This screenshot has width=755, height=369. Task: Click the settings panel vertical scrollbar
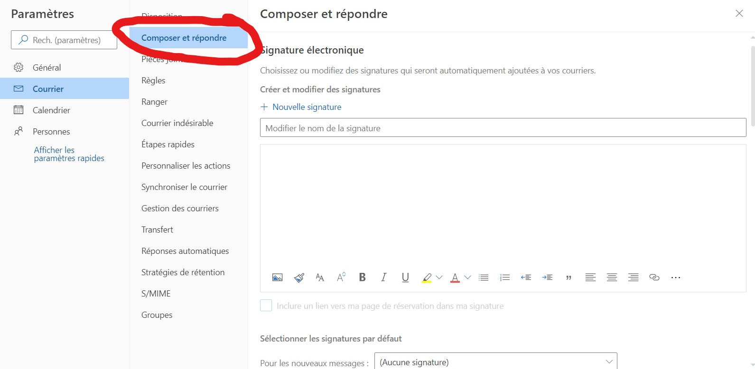[753, 85]
